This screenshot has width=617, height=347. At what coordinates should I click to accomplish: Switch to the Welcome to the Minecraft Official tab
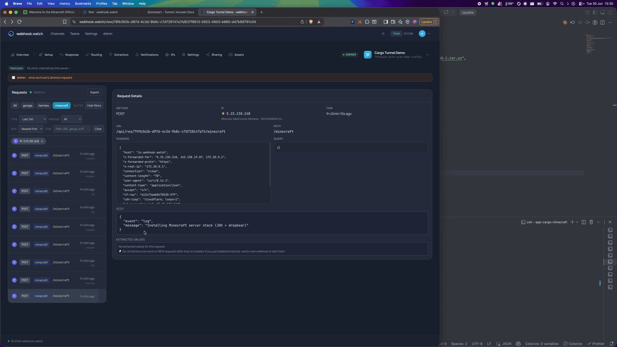49,12
